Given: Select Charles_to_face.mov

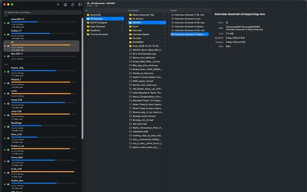Looking at the screenshot, I should [x=147, y=73].
